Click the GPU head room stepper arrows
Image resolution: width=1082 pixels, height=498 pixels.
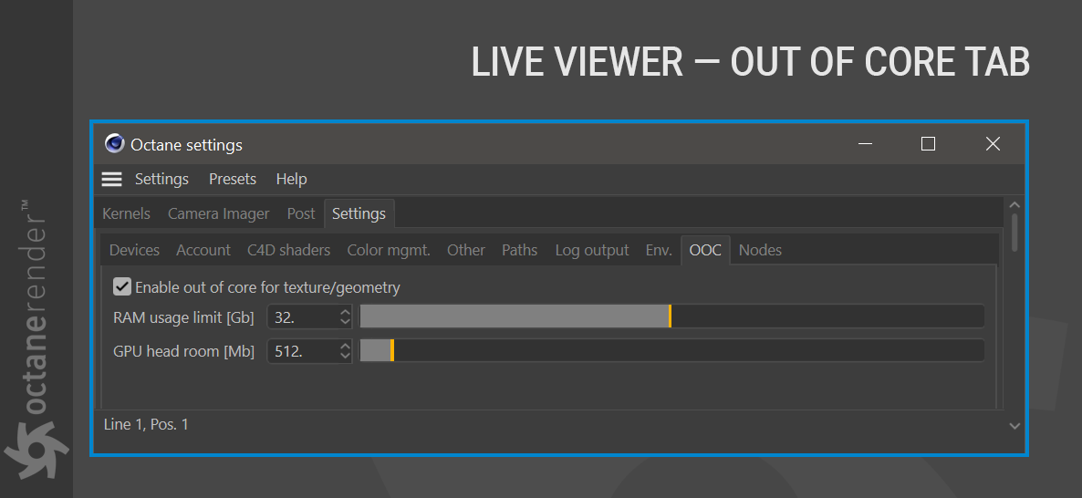346,352
